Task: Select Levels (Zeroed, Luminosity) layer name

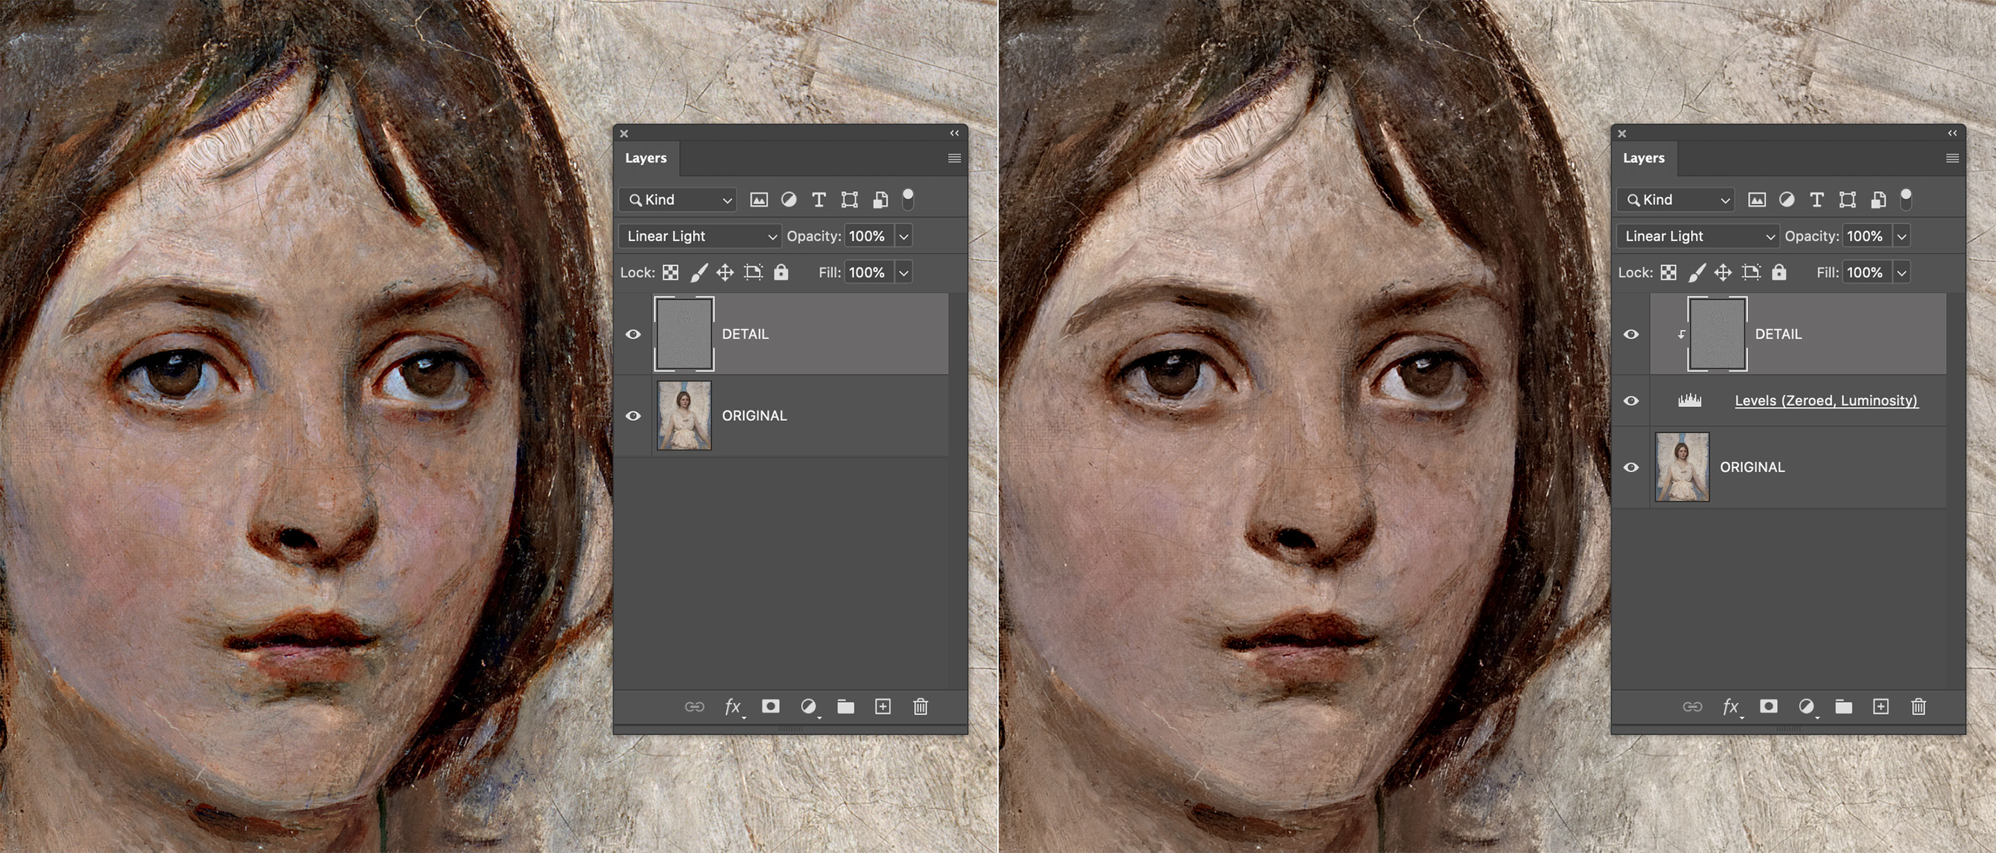Action: (x=1826, y=400)
